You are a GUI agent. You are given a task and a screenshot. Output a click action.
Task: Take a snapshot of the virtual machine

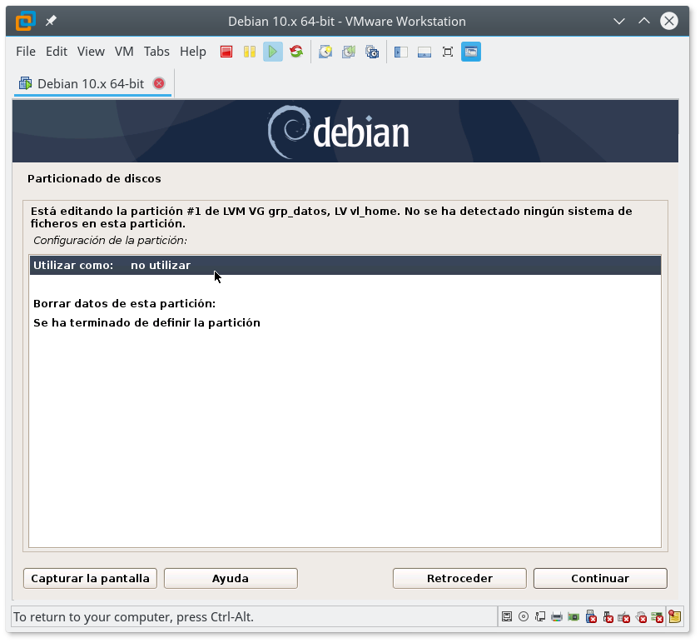pyautogui.click(x=325, y=52)
